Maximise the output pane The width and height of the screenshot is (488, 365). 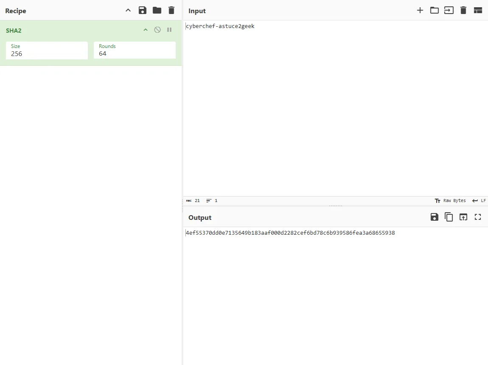(x=478, y=217)
